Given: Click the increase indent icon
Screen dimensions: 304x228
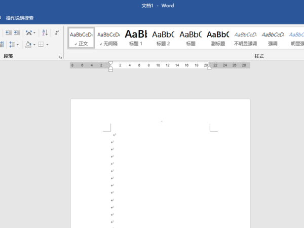Looking at the screenshot, I should [17, 32].
